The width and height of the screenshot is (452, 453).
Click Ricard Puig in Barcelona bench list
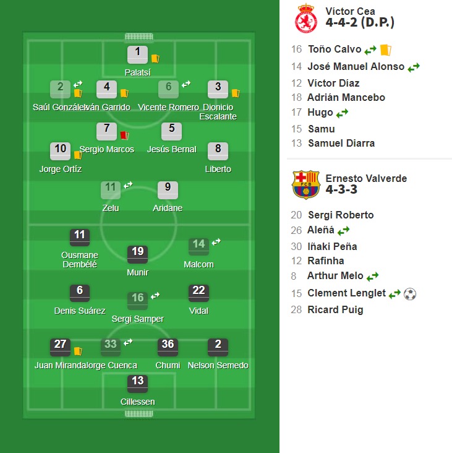point(335,309)
